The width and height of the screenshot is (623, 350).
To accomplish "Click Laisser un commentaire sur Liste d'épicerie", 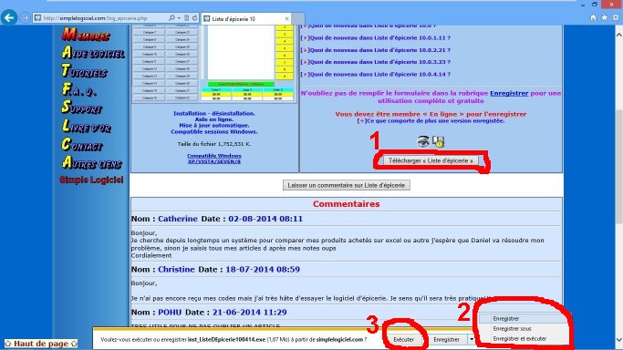I will (347, 185).
